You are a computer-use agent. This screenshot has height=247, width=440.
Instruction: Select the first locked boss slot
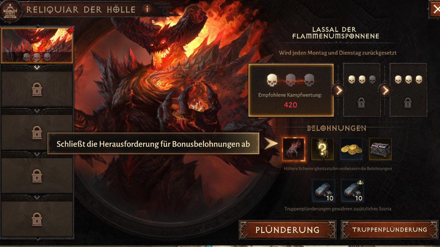pos(37,89)
